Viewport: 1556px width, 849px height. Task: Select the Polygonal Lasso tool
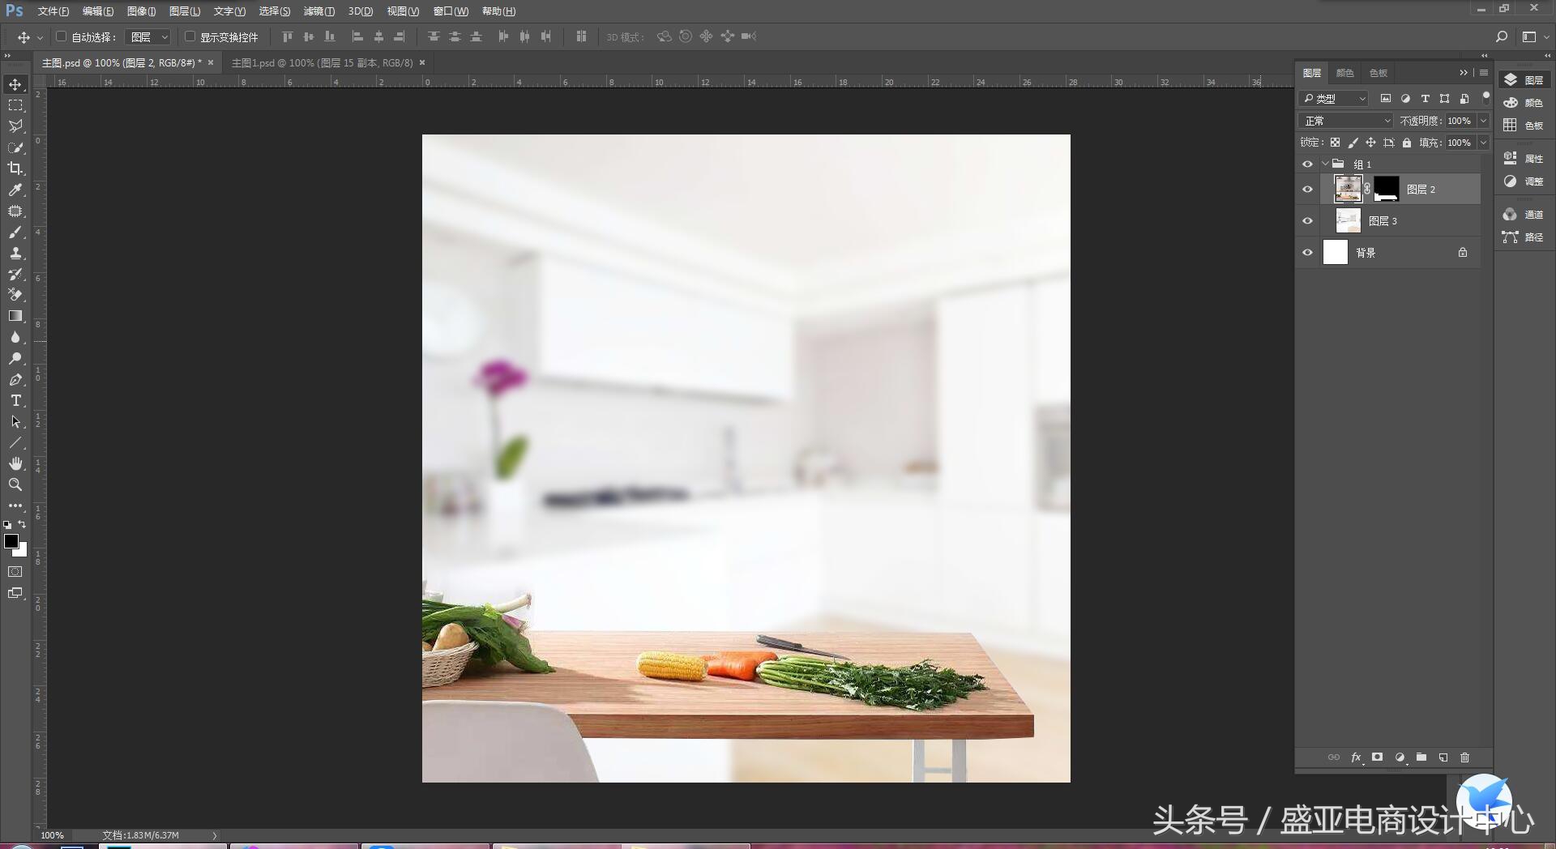point(15,126)
